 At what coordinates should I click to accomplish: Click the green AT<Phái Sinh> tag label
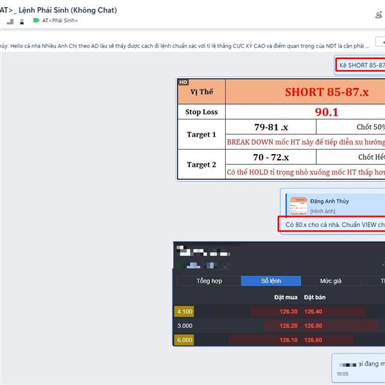[56, 21]
